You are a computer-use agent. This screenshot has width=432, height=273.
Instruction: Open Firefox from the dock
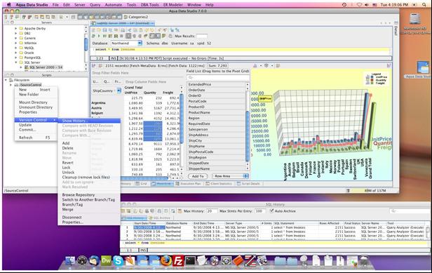click(x=166, y=260)
